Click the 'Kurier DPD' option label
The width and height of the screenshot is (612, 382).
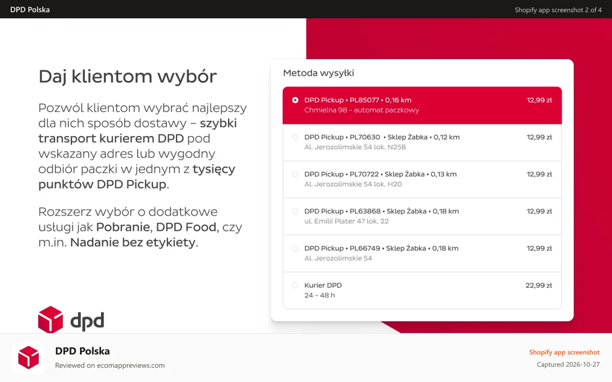(x=323, y=286)
